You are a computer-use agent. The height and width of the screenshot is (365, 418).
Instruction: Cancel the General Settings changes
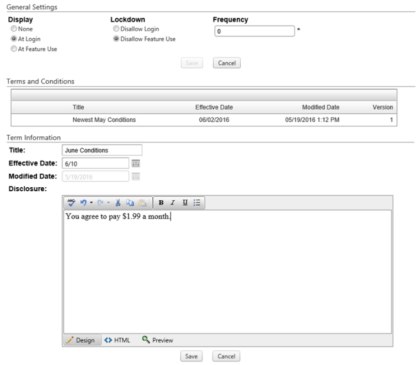[x=227, y=63]
